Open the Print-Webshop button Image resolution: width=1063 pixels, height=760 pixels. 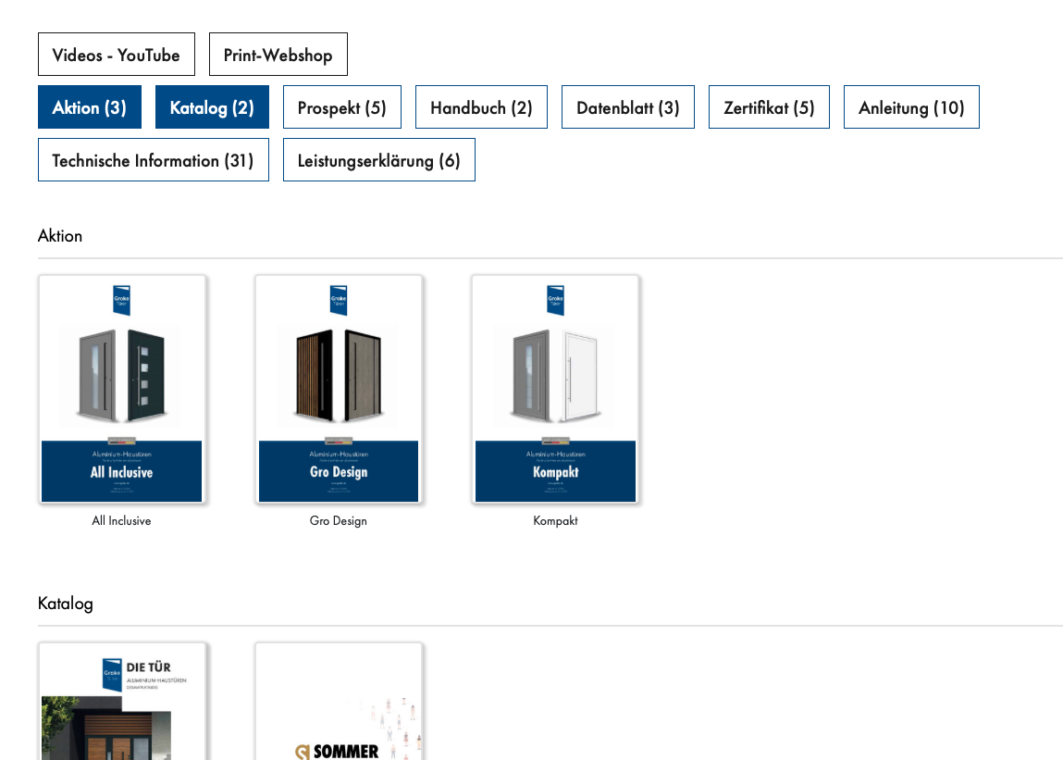point(278,55)
